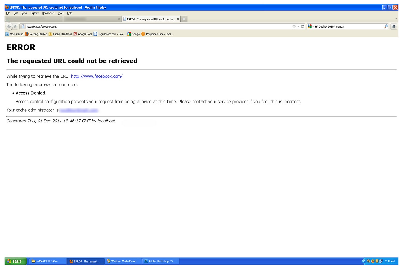Open the History menu
Screen dimensions: 403x269
(35, 13)
